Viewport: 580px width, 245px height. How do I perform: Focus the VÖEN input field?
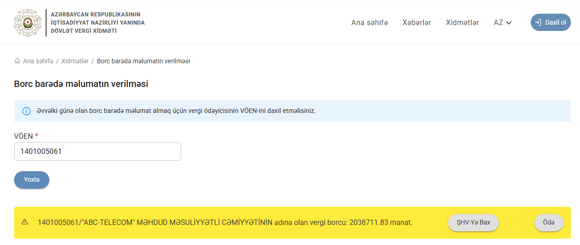[x=98, y=152]
